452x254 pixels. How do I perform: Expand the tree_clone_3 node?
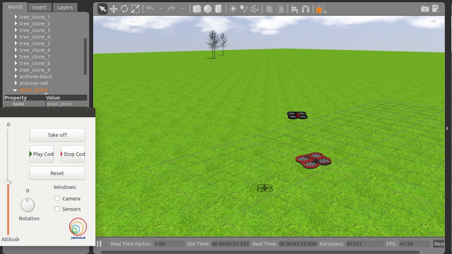16,30
